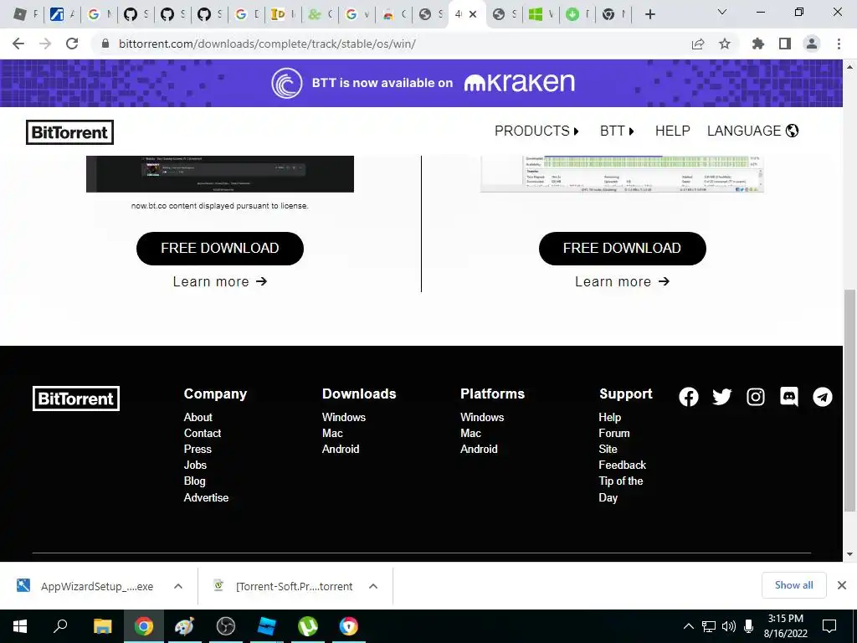The width and height of the screenshot is (857, 643).
Task: Open the HELP menu item
Action: [672, 131]
